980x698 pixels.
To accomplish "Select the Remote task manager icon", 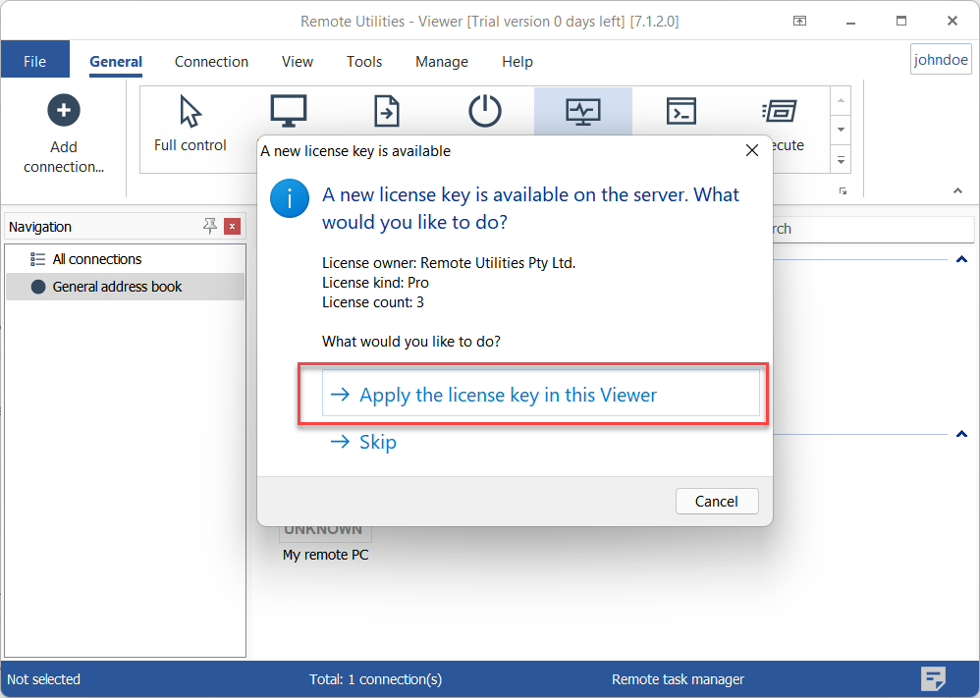I will [x=583, y=111].
